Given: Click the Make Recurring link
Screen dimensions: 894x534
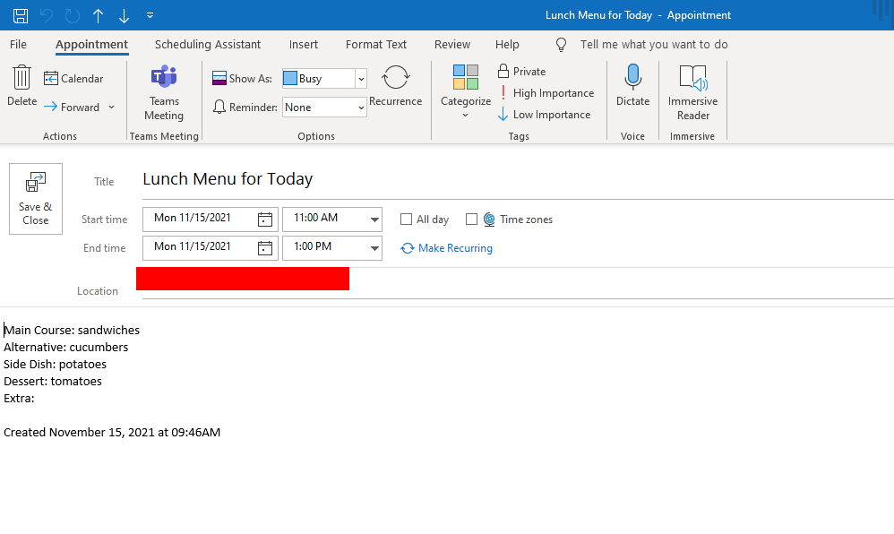Looking at the screenshot, I should [x=446, y=248].
